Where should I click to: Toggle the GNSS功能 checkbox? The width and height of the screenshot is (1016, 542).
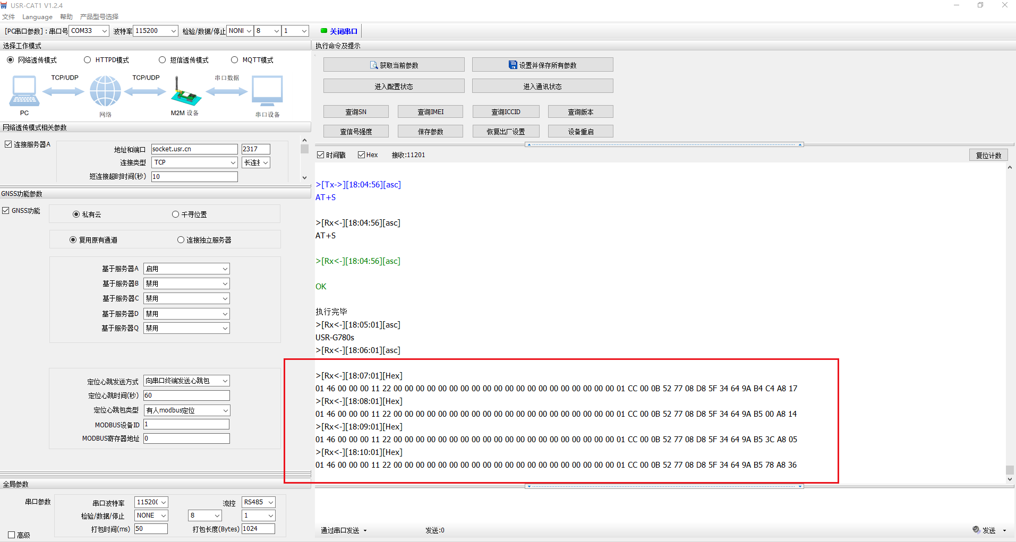6,211
